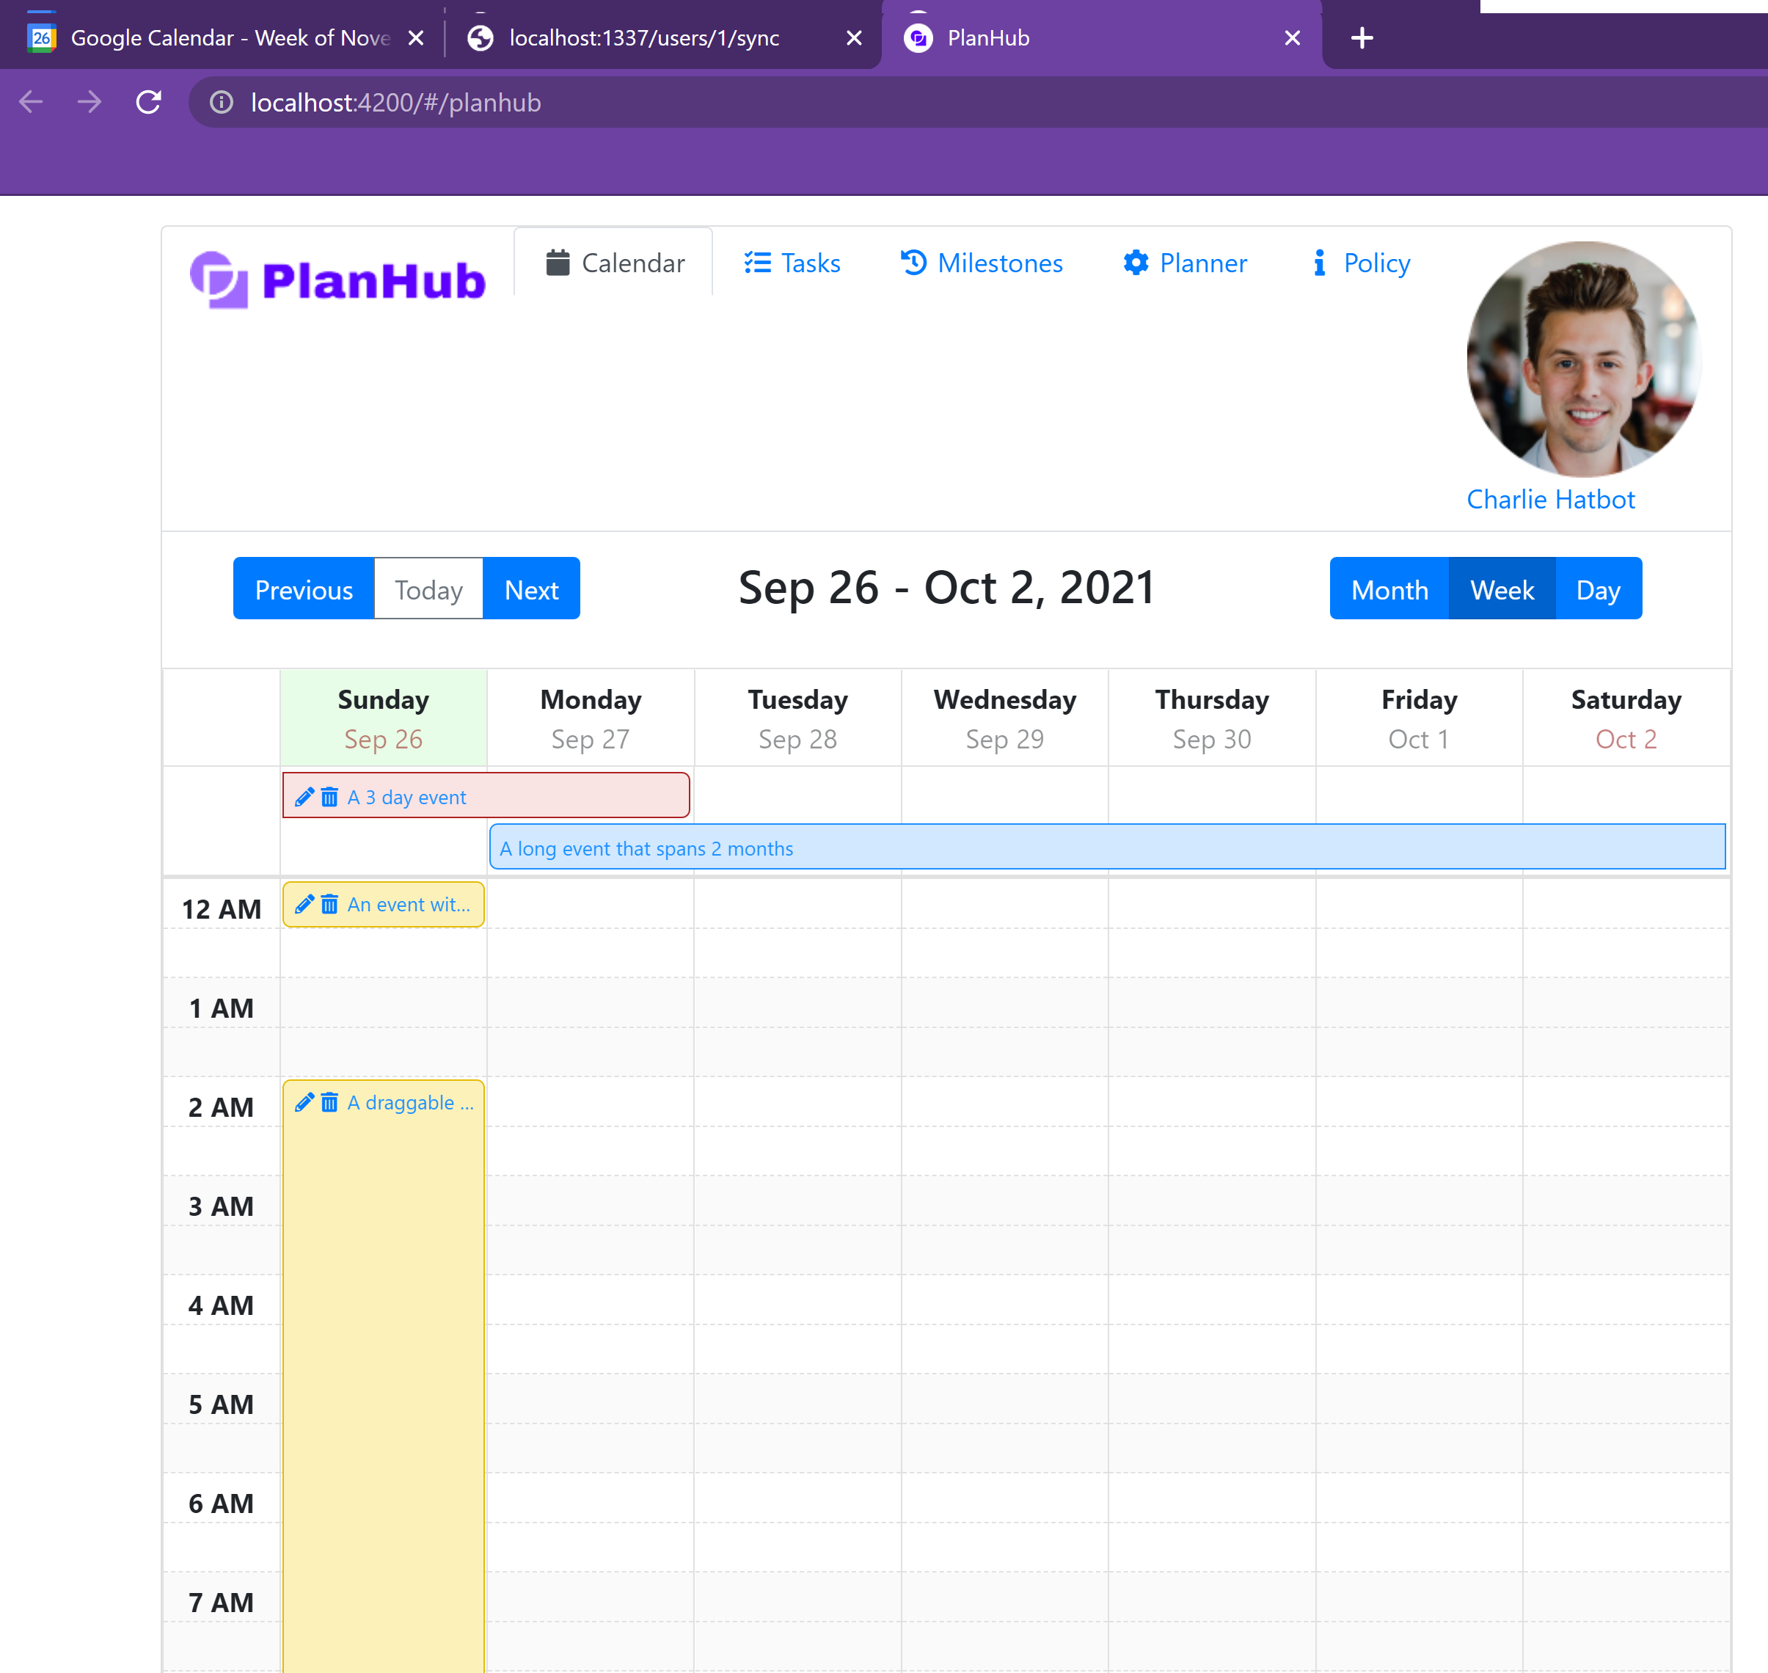The height and width of the screenshot is (1673, 1768).
Task: Switch to Day view
Action: tap(1597, 589)
